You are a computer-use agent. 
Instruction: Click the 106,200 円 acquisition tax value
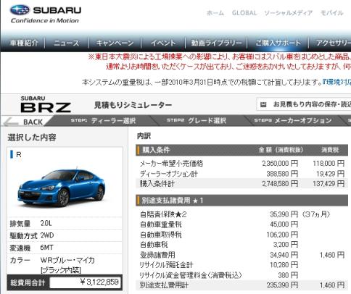click(282, 235)
